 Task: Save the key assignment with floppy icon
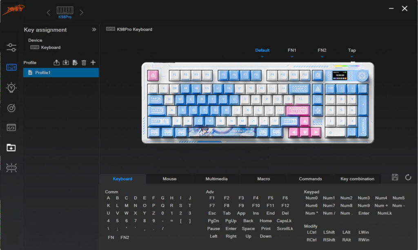[x=395, y=177]
